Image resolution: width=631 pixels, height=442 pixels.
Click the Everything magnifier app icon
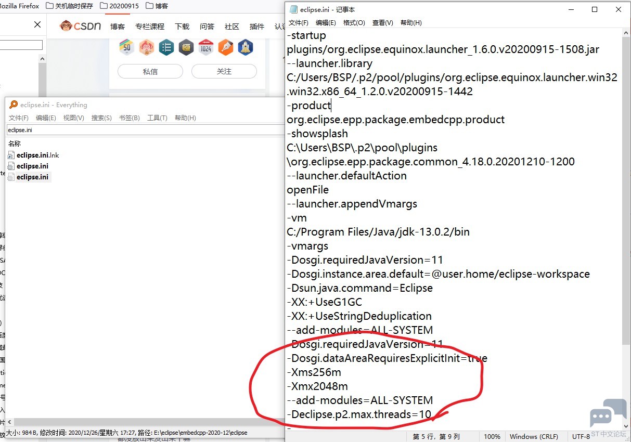point(14,105)
